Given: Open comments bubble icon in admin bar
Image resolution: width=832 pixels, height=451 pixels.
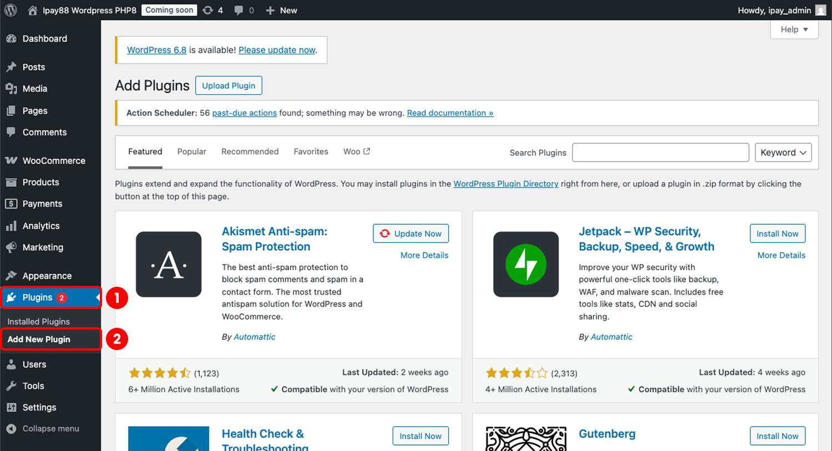Looking at the screenshot, I should tap(239, 10).
